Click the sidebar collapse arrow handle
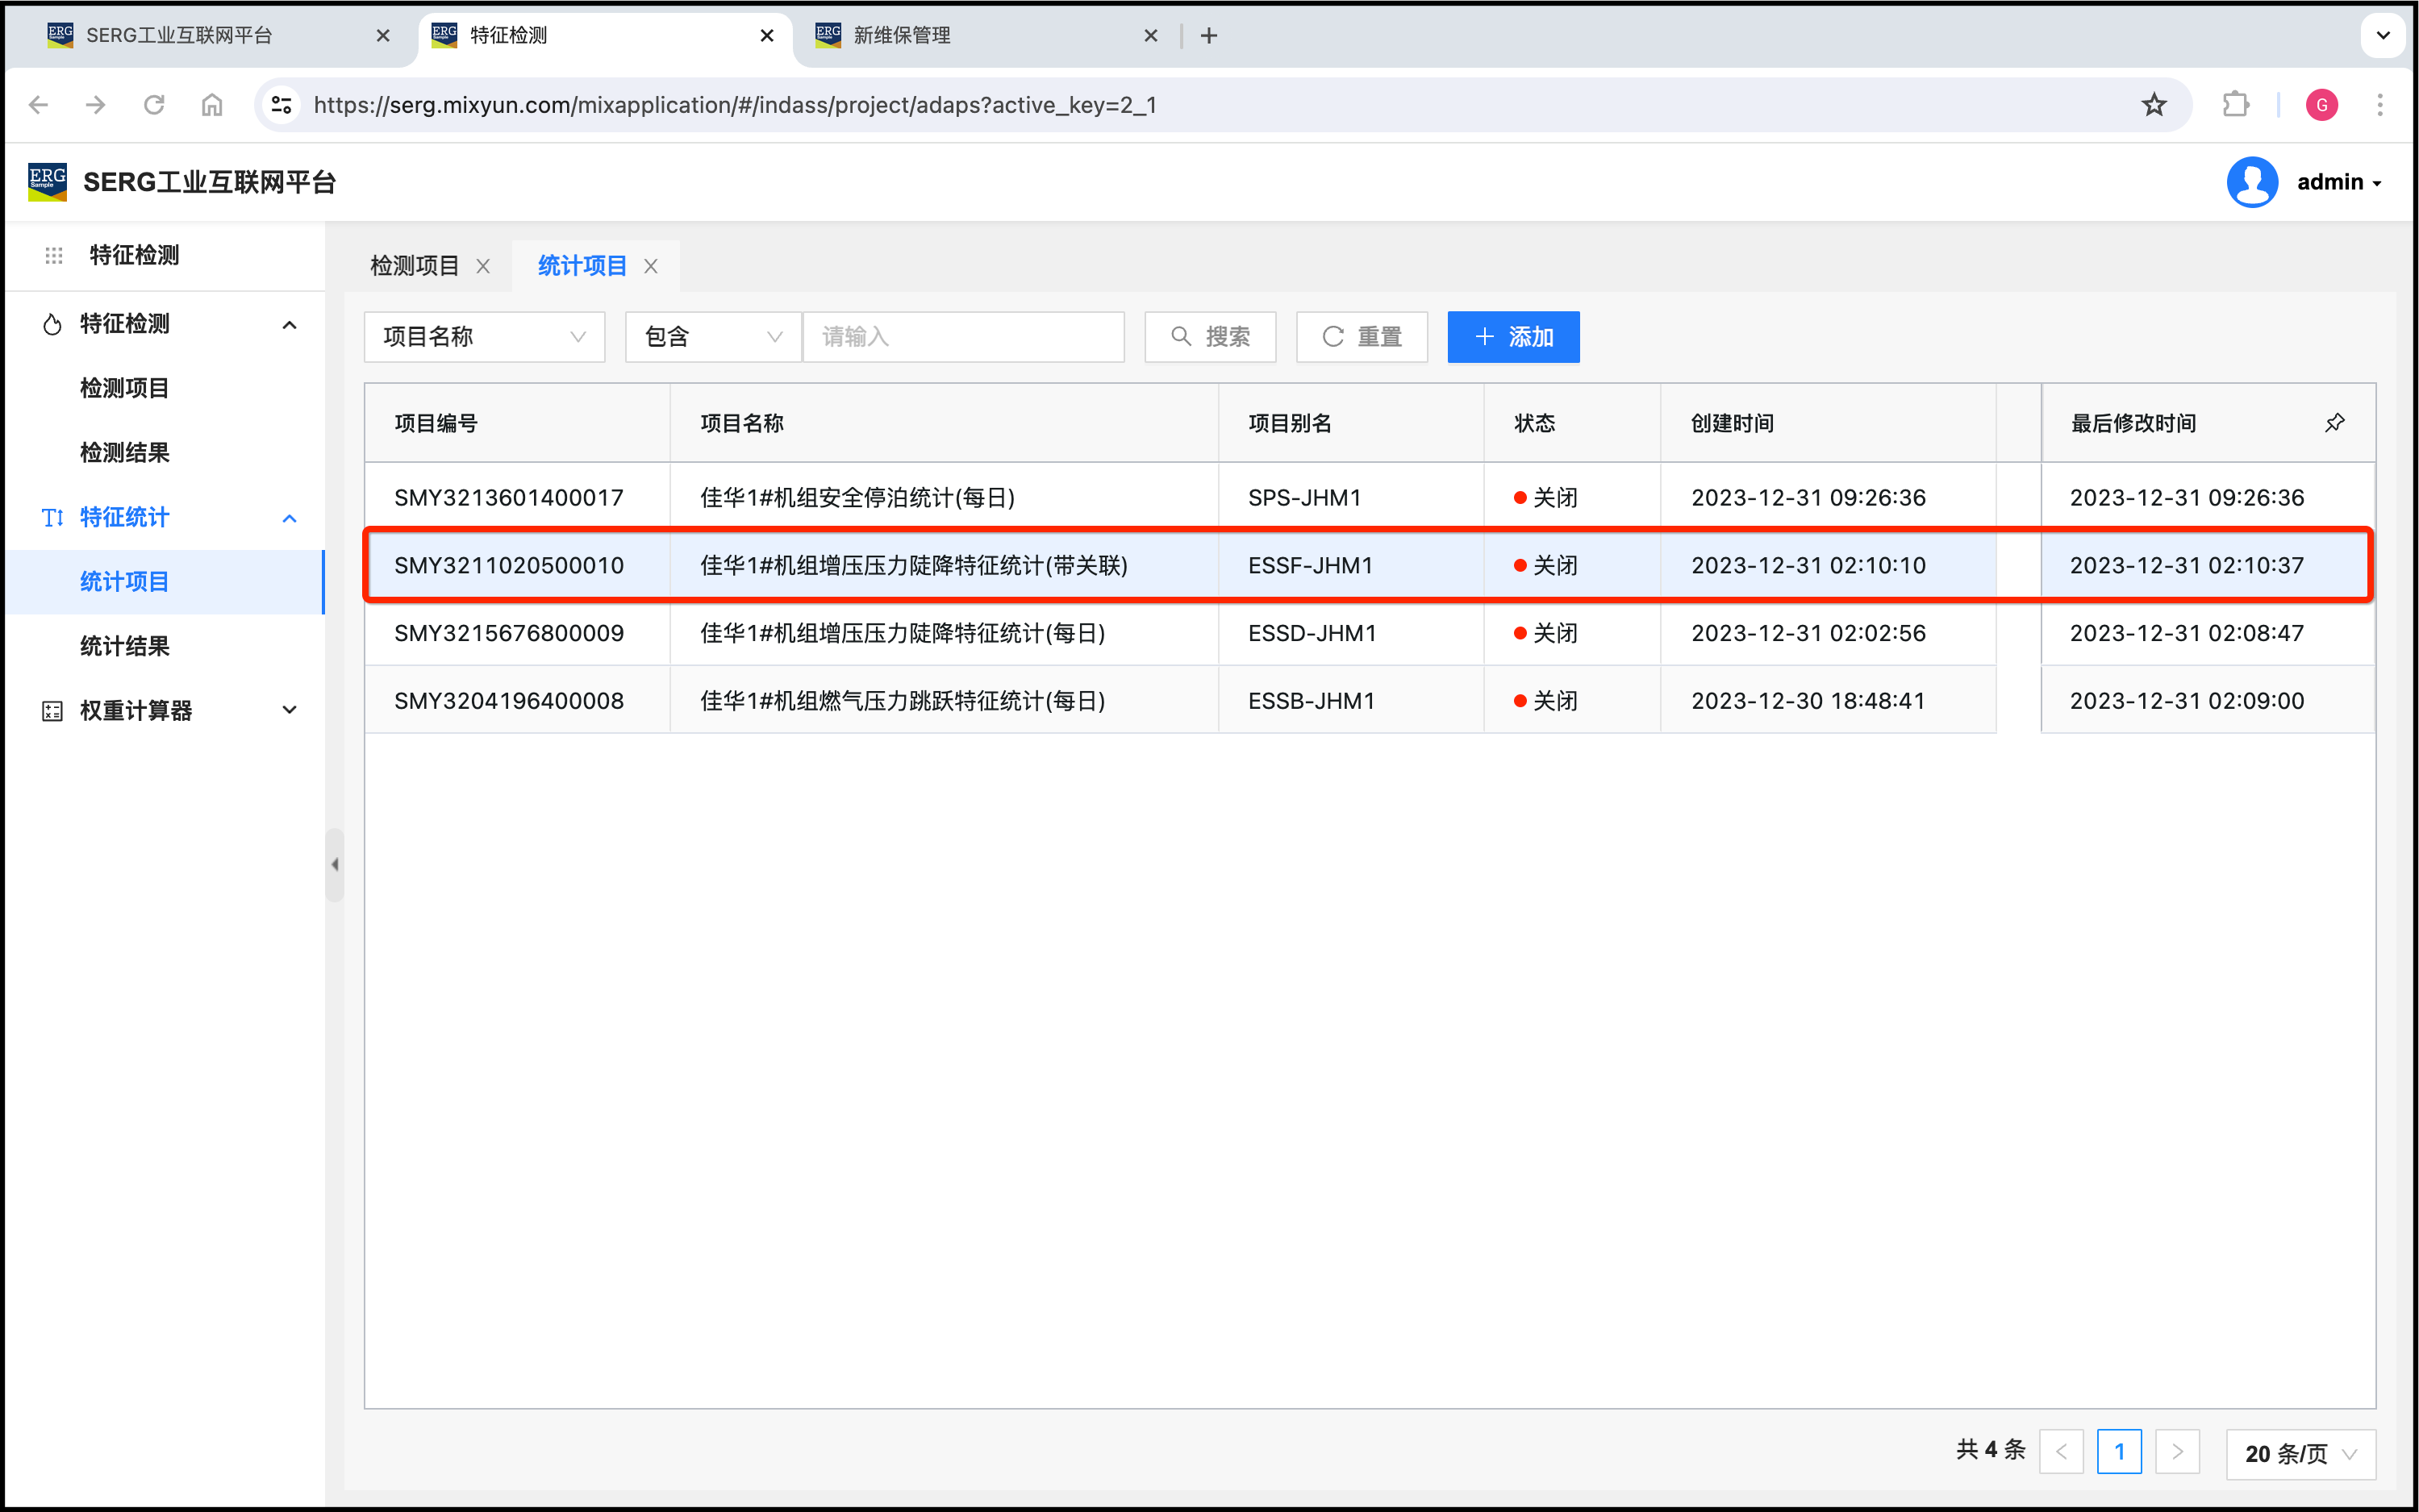 (x=335, y=864)
